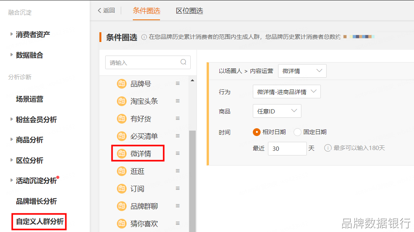This screenshot has width=414, height=232.
Task: Expand the 消费者资产 sidebar menu
Action: pyautogui.click(x=33, y=34)
